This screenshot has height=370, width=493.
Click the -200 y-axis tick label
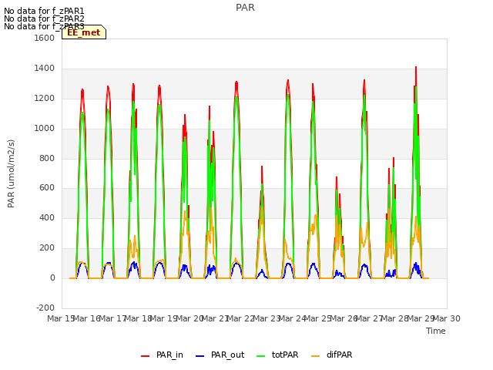pyautogui.click(x=45, y=308)
